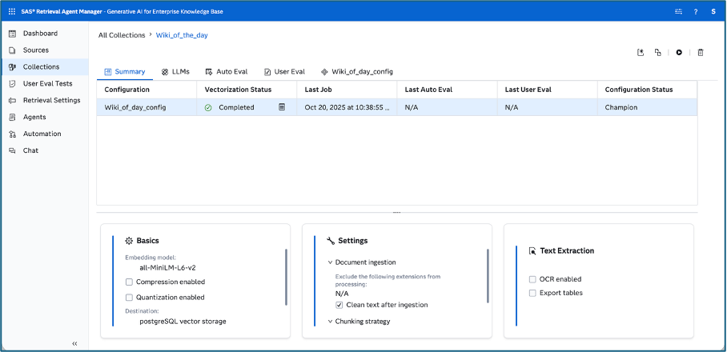Switch to the Summary tab

click(x=125, y=72)
